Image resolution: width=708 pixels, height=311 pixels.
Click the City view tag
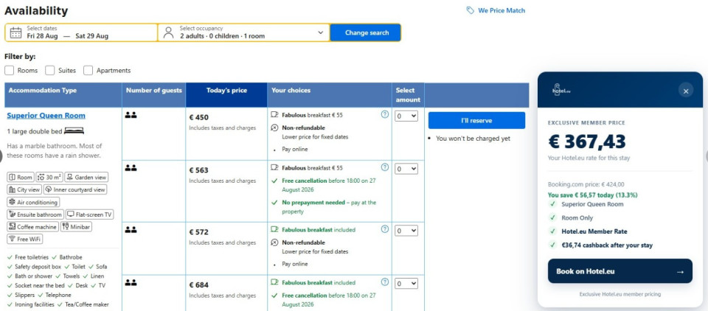[24, 189]
